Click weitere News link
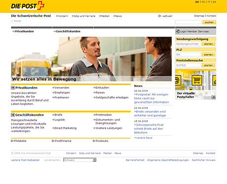The image size is (227, 184). coord(143,138)
